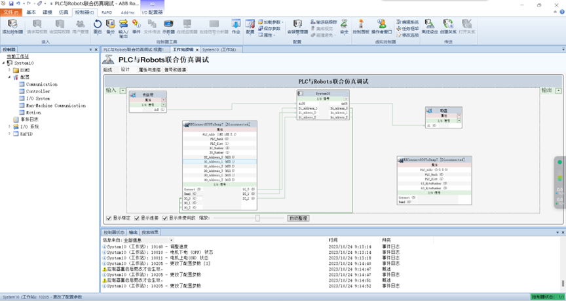Open the 控制面板 control panel icon
This screenshot has width=566, height=301.
click(x=361, y=27)
